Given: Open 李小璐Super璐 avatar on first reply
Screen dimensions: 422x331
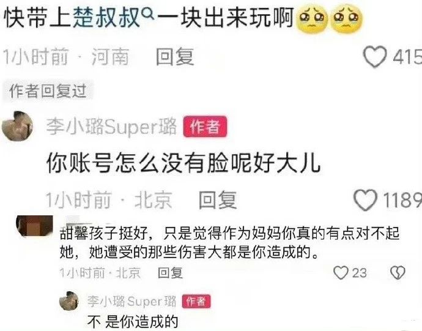Looking at the screenshot, I should tap(18, 126).
